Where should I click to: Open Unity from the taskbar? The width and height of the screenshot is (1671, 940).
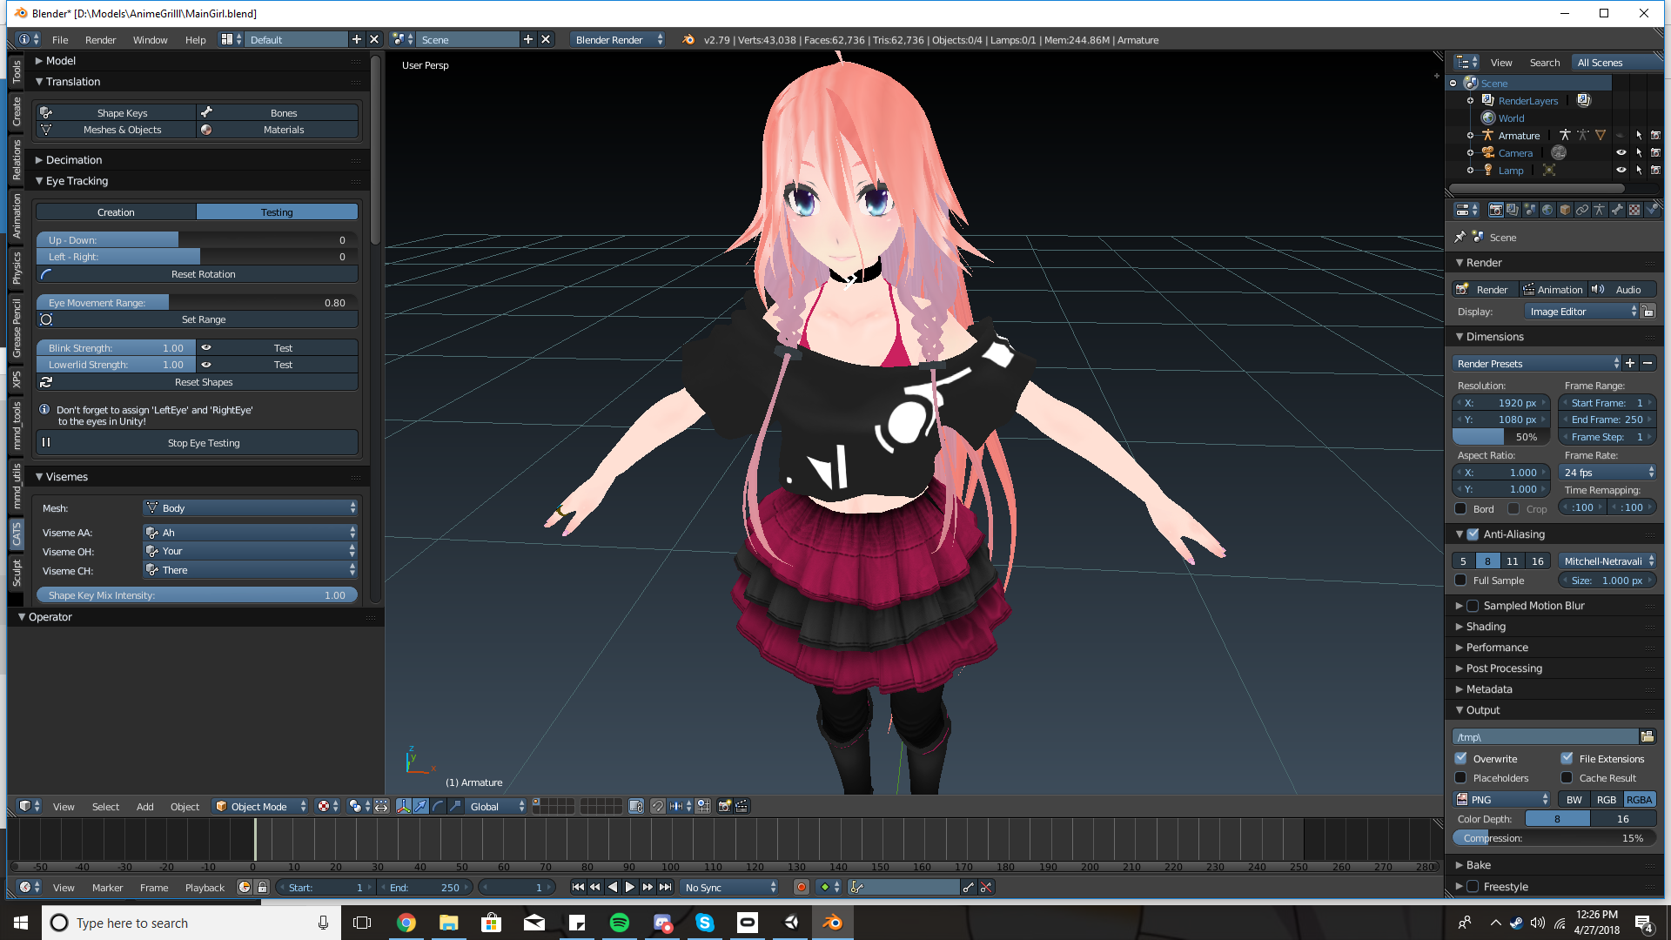click(790, 923)
